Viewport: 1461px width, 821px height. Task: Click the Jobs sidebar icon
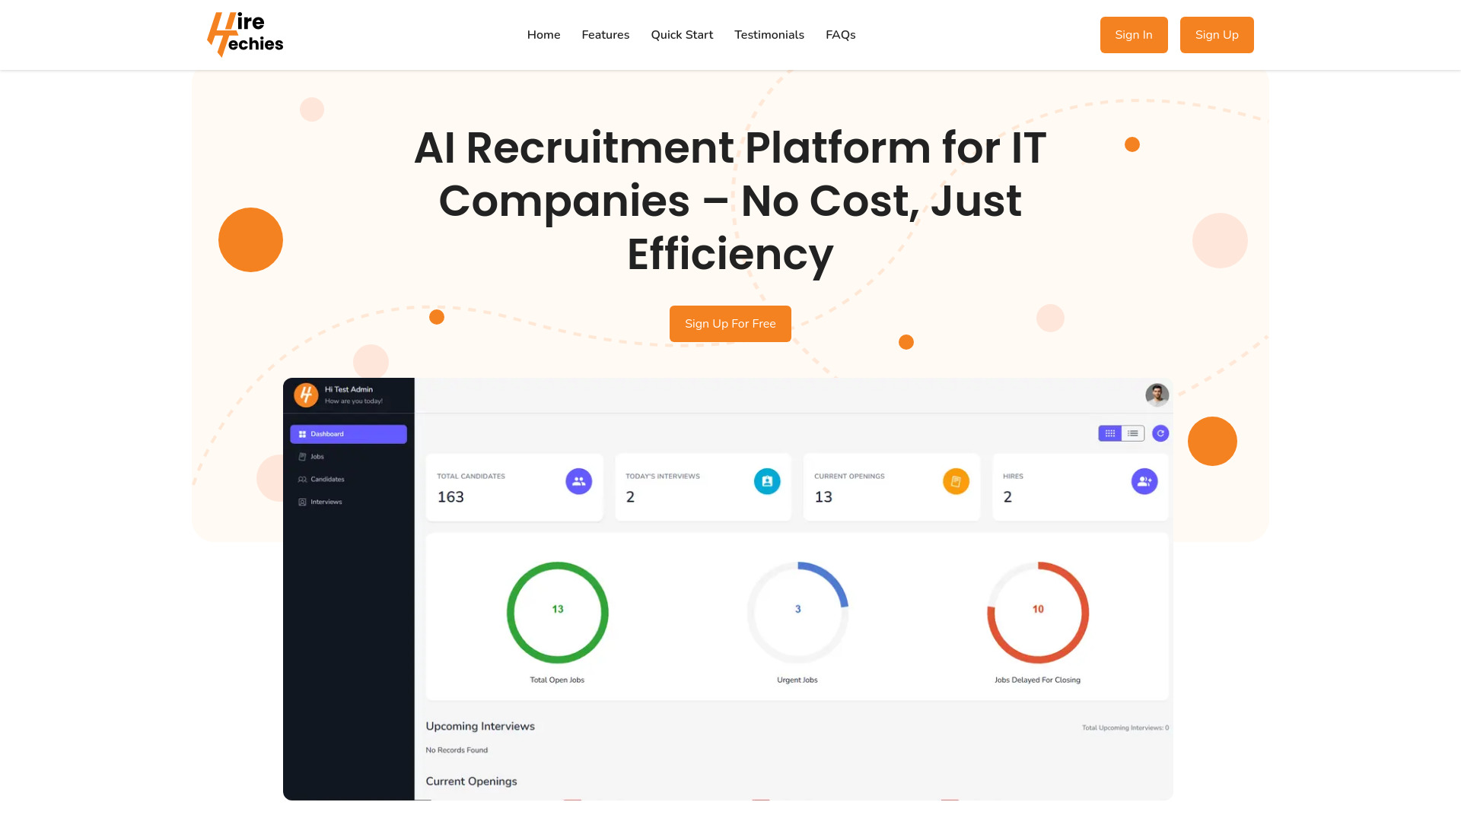302,456
